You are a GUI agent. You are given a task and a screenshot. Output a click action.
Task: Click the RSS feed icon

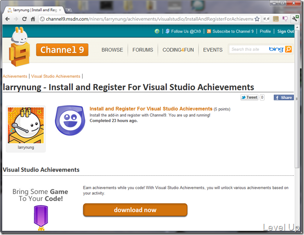[x=209, y=32]
